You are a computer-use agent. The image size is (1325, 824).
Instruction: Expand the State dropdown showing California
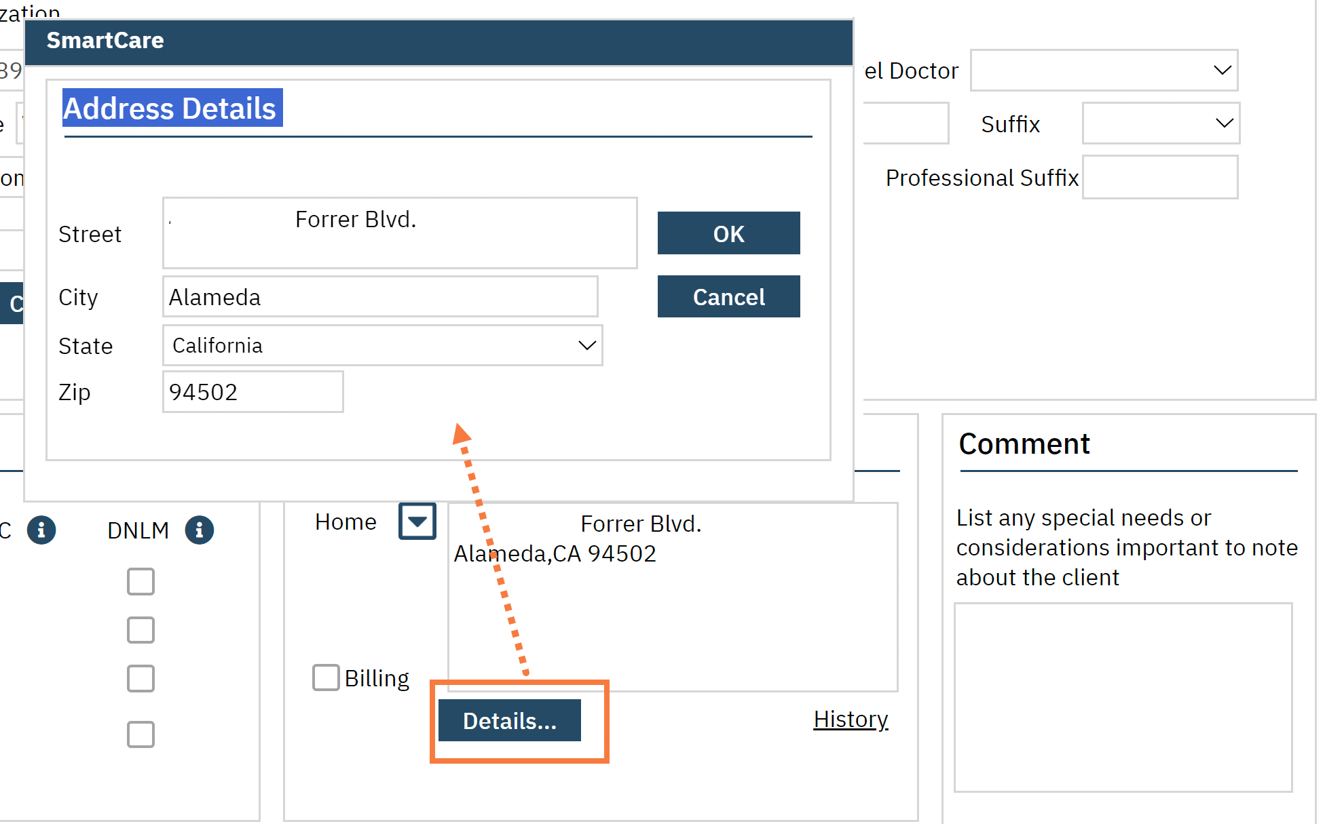[382, 345]
